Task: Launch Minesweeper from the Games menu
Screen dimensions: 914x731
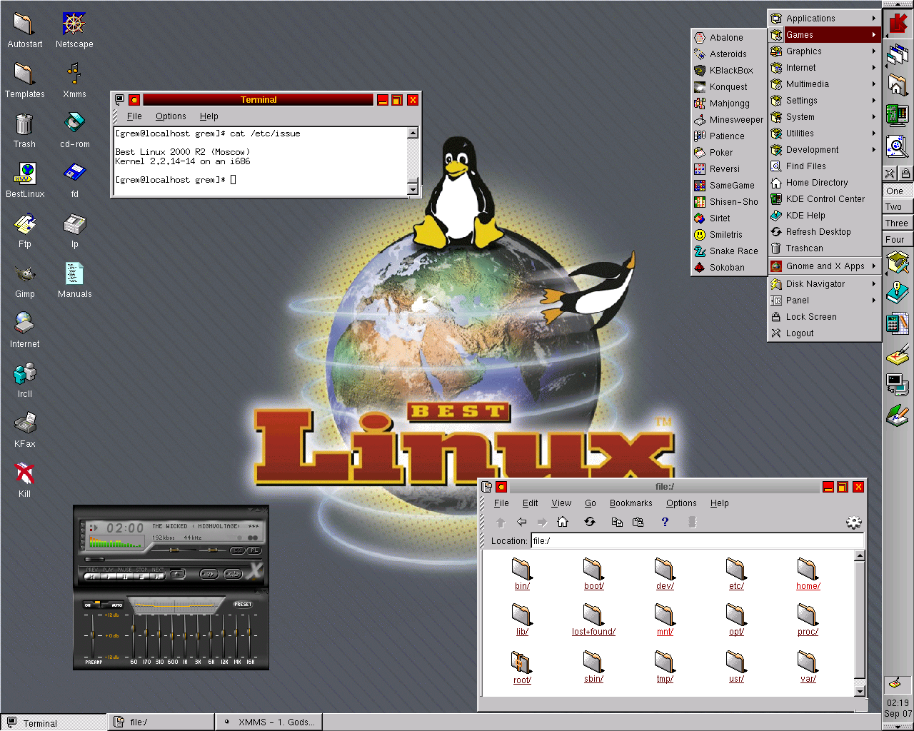Action: tap(735, 120)
